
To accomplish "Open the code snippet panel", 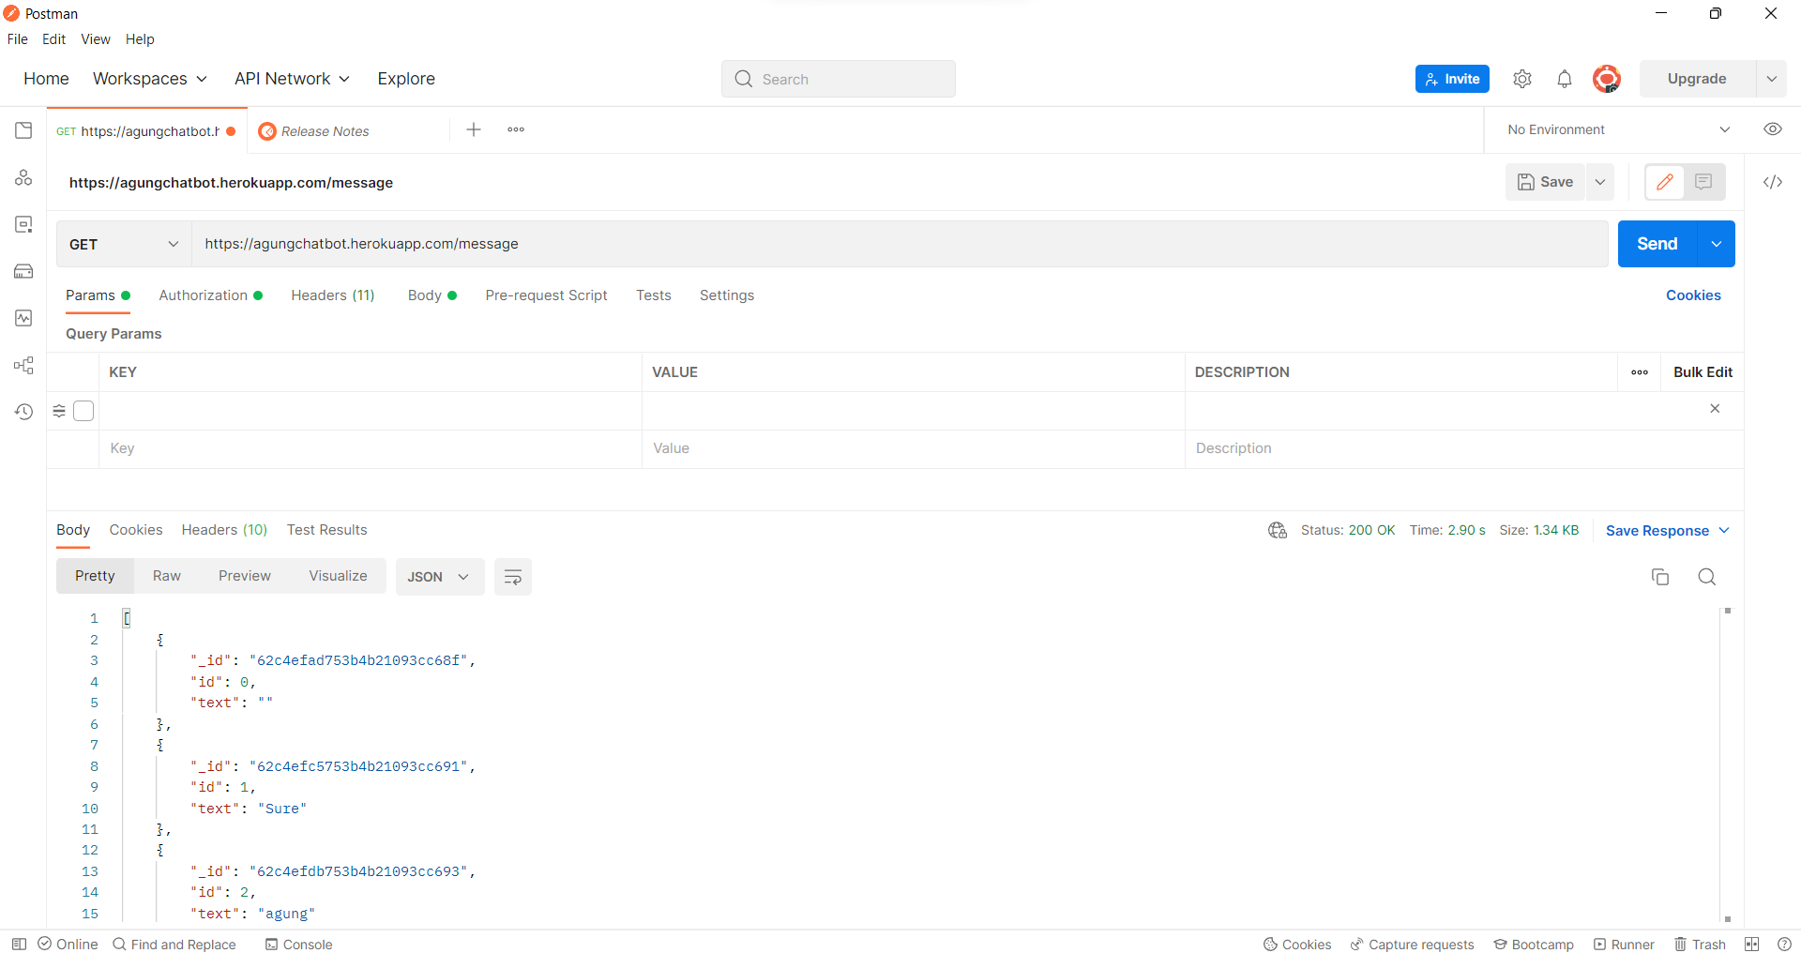I will (x=1773, y=182).
